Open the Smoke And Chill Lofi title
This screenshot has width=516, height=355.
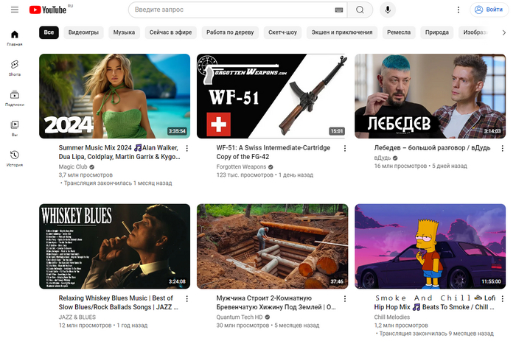[x=434, y=303]
